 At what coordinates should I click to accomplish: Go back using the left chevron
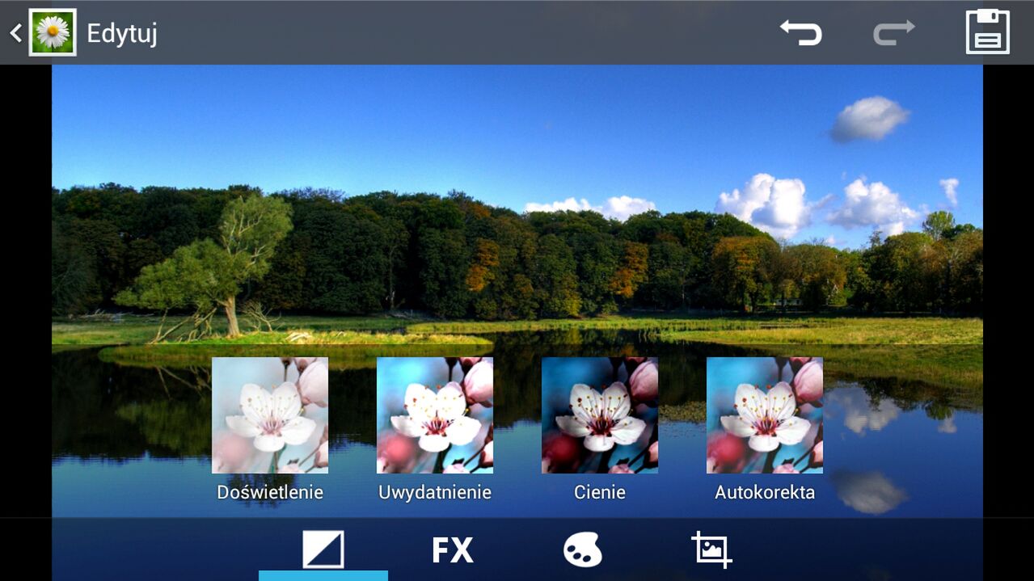coord(15,32)
